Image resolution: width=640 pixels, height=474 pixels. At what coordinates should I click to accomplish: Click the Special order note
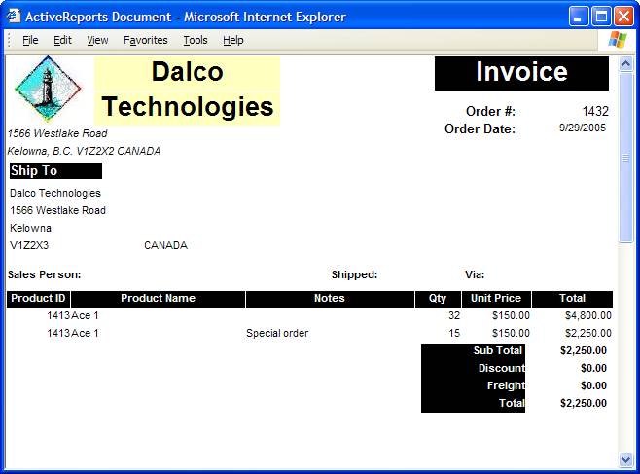[x=277, y=333]
